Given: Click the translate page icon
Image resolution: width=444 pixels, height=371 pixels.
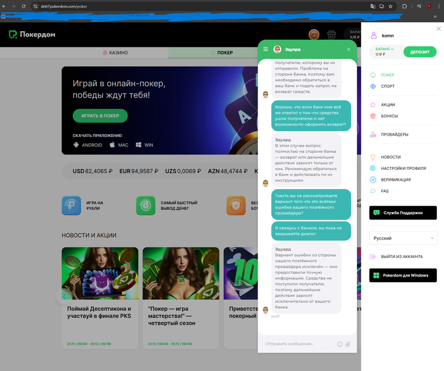Looking at the screenshot, I should tap(373, 6).
